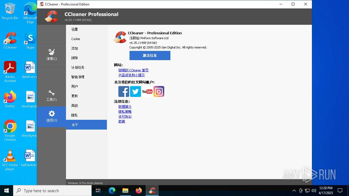Open the 链接到 CCleaner 首页 link
Screen dimensions: 349x196
coord(134,70)
